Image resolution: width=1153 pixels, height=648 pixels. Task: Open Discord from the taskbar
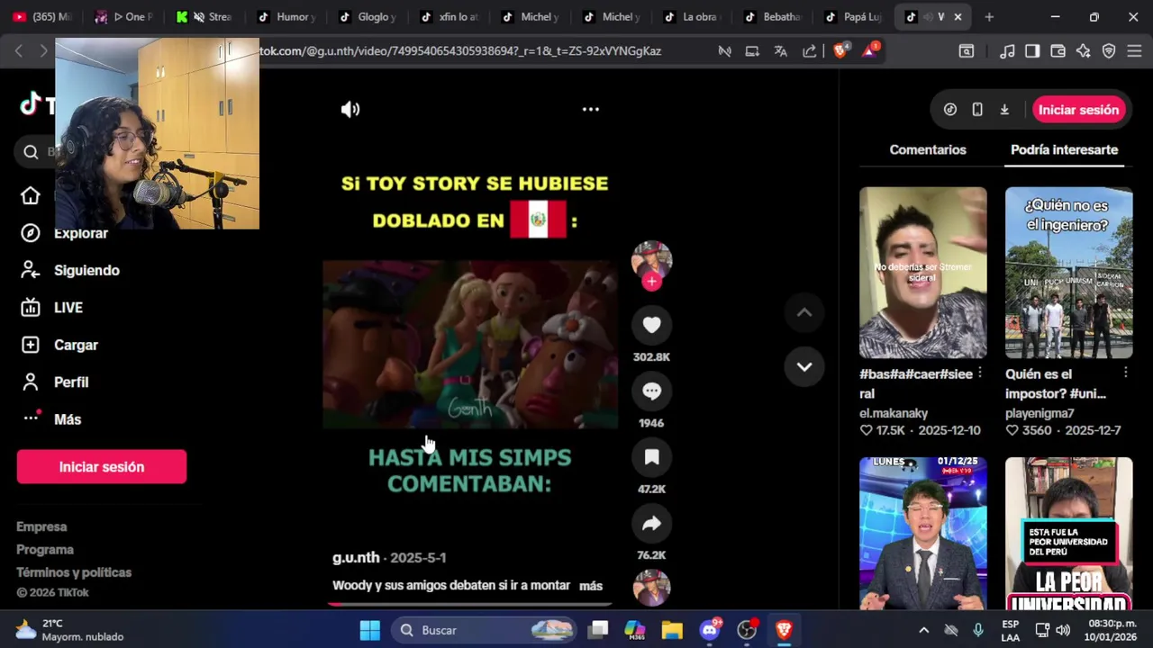point(710,630)
